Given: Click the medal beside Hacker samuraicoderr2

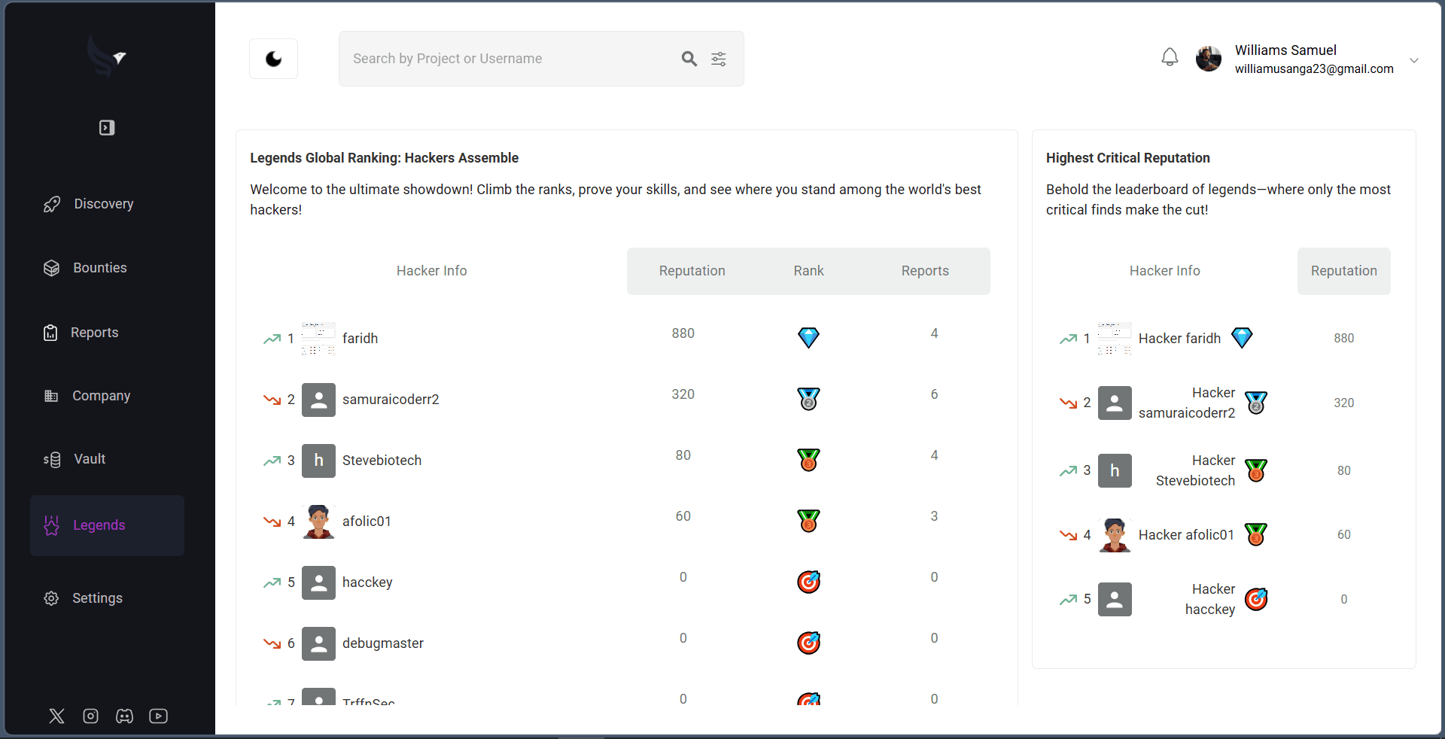Looking at the screenshot, I should [1256, 403].
